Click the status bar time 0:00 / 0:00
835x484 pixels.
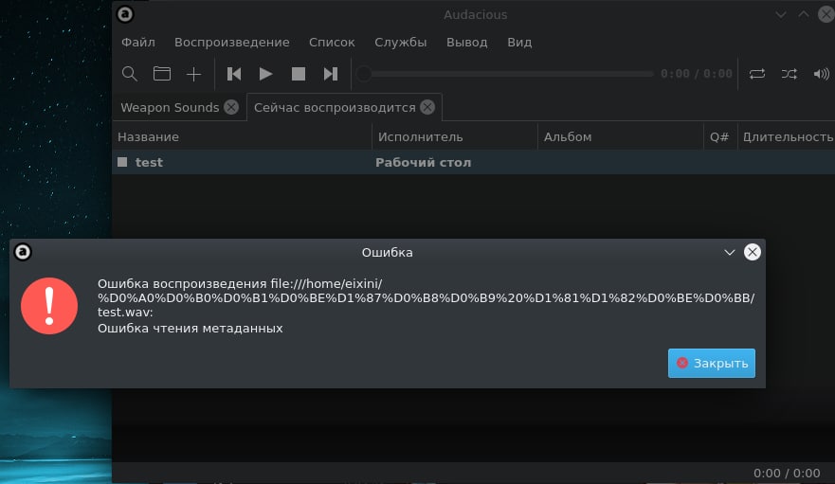coord(787,474)
